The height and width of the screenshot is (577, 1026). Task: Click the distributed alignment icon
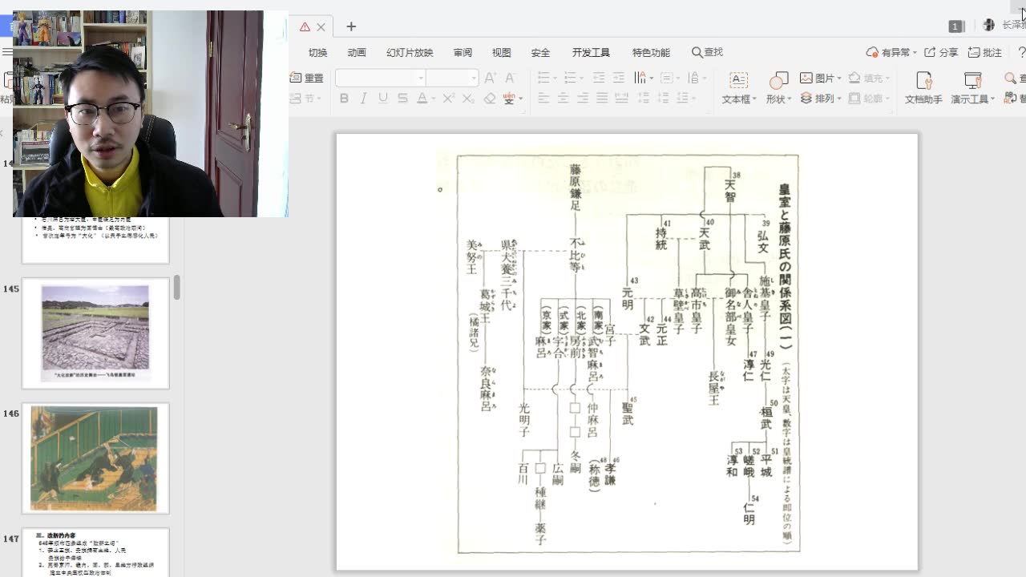point(621,99)
